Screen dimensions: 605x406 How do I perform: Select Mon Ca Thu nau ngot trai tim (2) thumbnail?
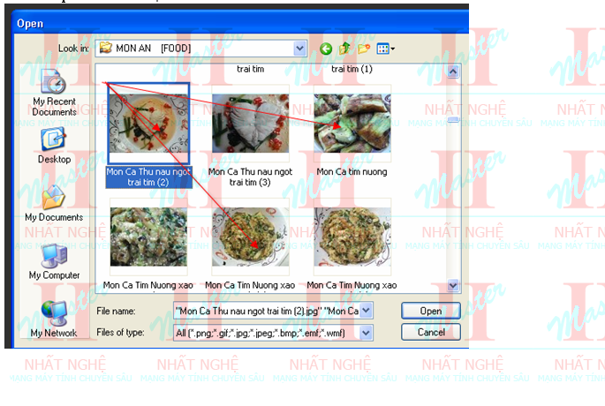(x=148, y=124)
